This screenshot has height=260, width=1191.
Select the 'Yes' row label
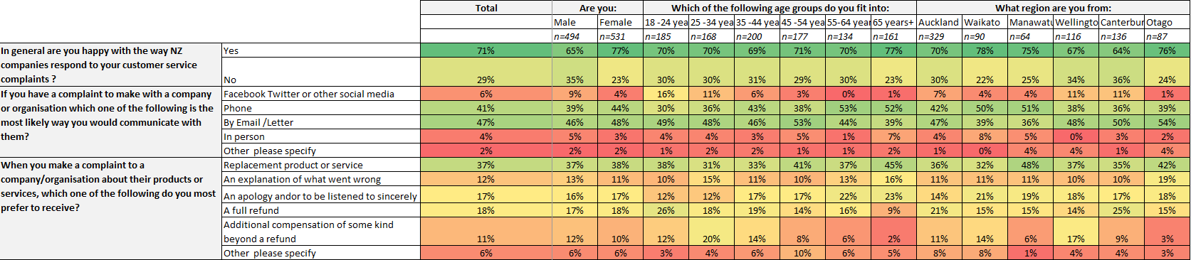[320, 50]
